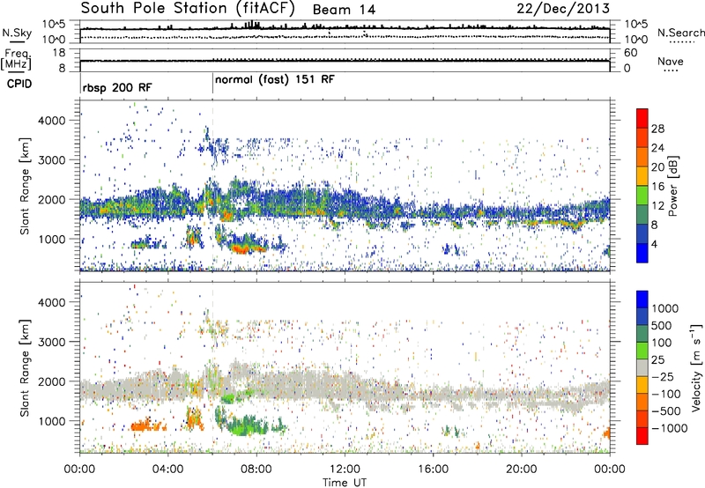The height and width of the screenshot is (488, 705).
Task: Click the '1000' tick on velocity plot axis
Action: coord(51,421)
